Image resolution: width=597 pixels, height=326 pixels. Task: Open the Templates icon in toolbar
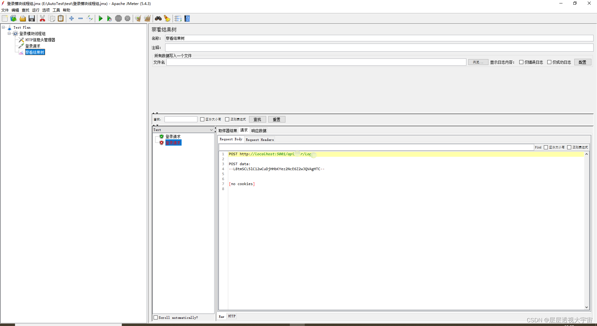pyautogui.click(x=13, y=19)
